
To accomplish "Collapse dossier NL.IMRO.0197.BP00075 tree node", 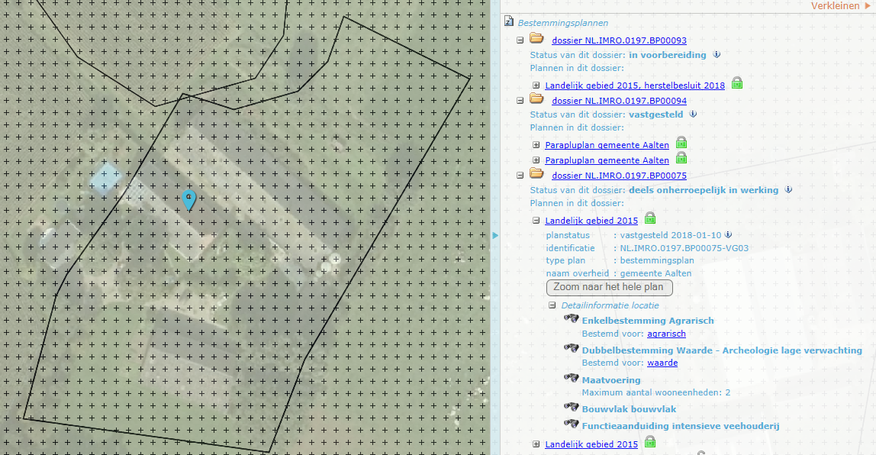I will (x=520, y=176).
